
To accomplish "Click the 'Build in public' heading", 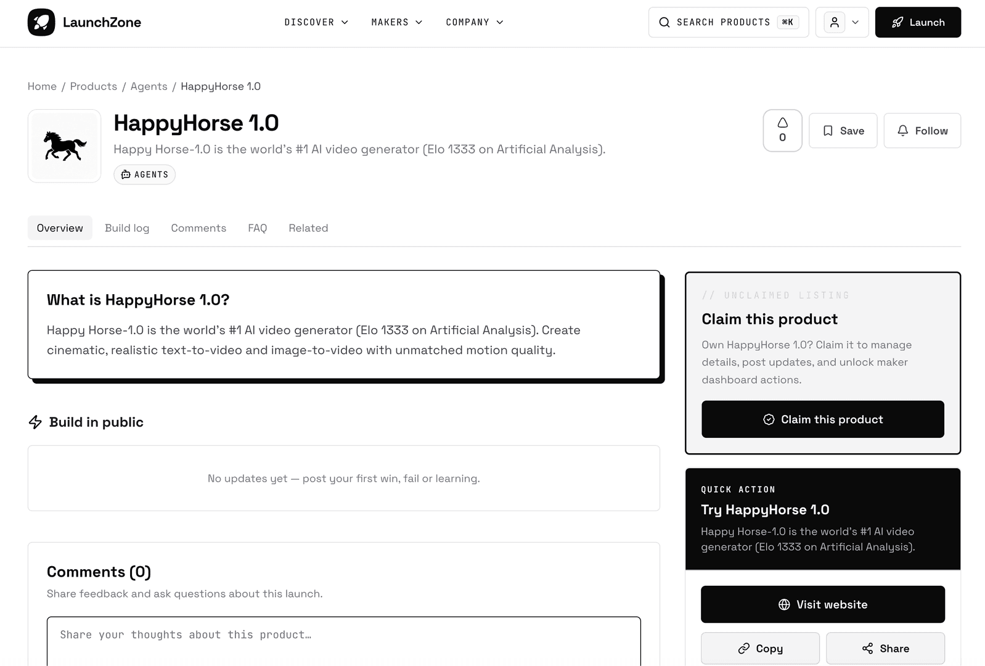I will [96, 422].
